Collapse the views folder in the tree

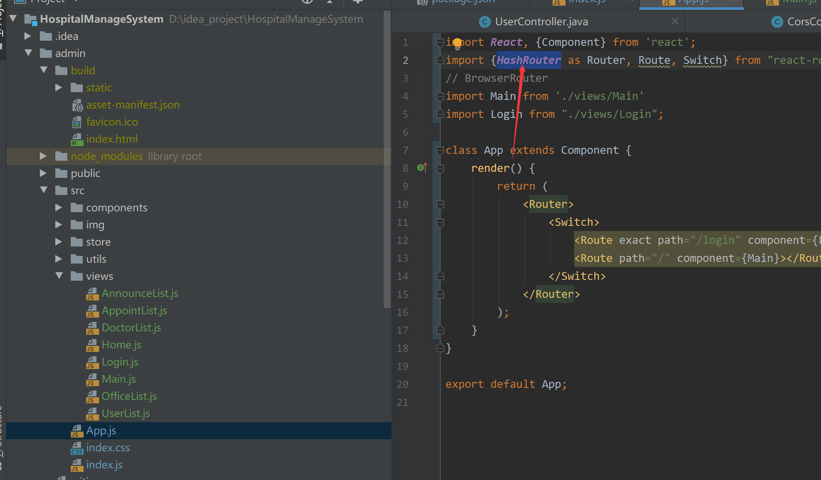point(59,276)
